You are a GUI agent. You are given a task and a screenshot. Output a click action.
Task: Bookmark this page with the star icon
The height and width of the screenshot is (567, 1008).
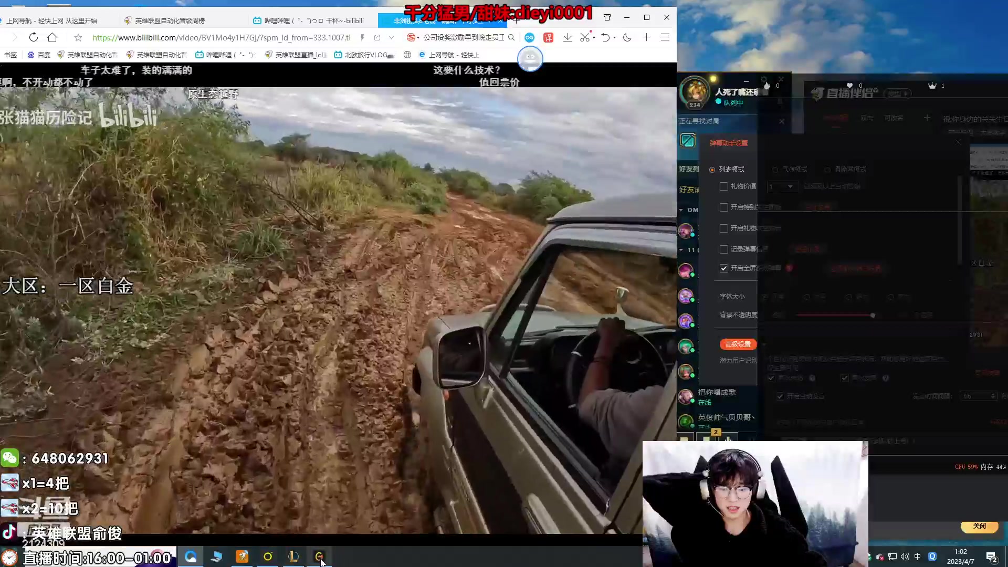(x=78, y=37)
